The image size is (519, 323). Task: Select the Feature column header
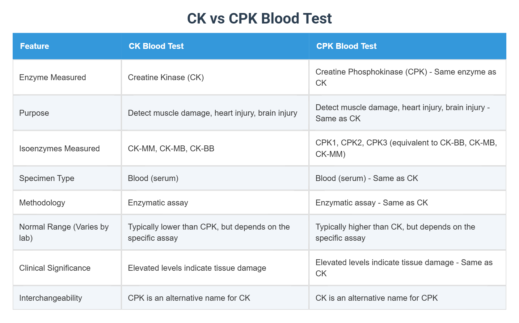(67, 46)
